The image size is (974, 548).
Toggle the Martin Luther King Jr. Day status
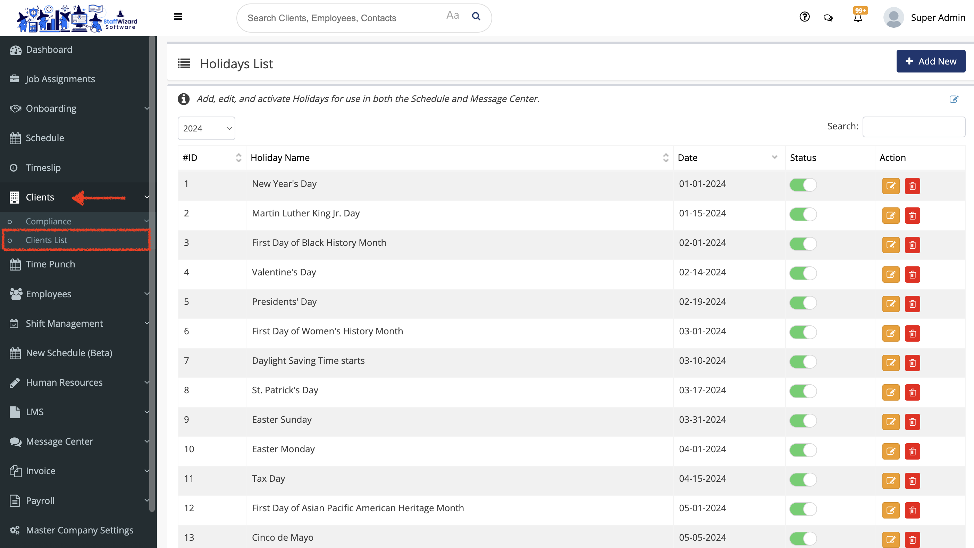point(803,214)
